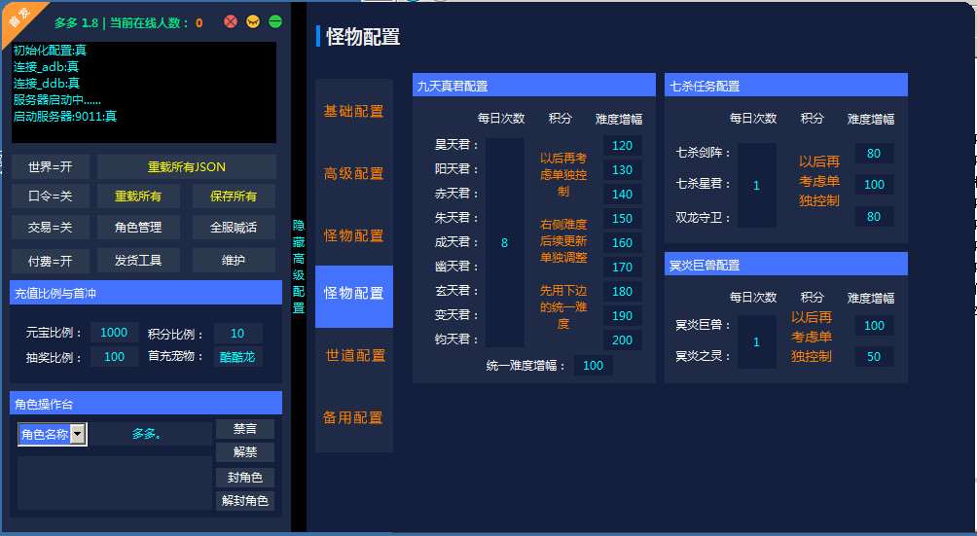Image resolution: width=977 pixels, height=536 pixels.
Task: Open the 发货工具 button
Action: point(138,261)
